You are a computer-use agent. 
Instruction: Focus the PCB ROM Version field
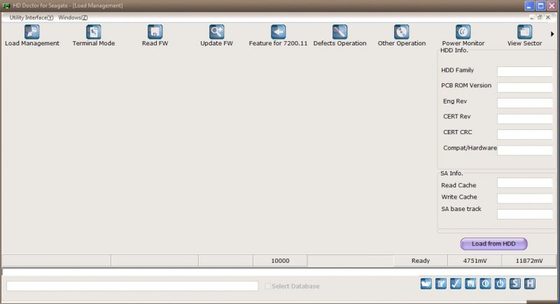tap(524, 87)
